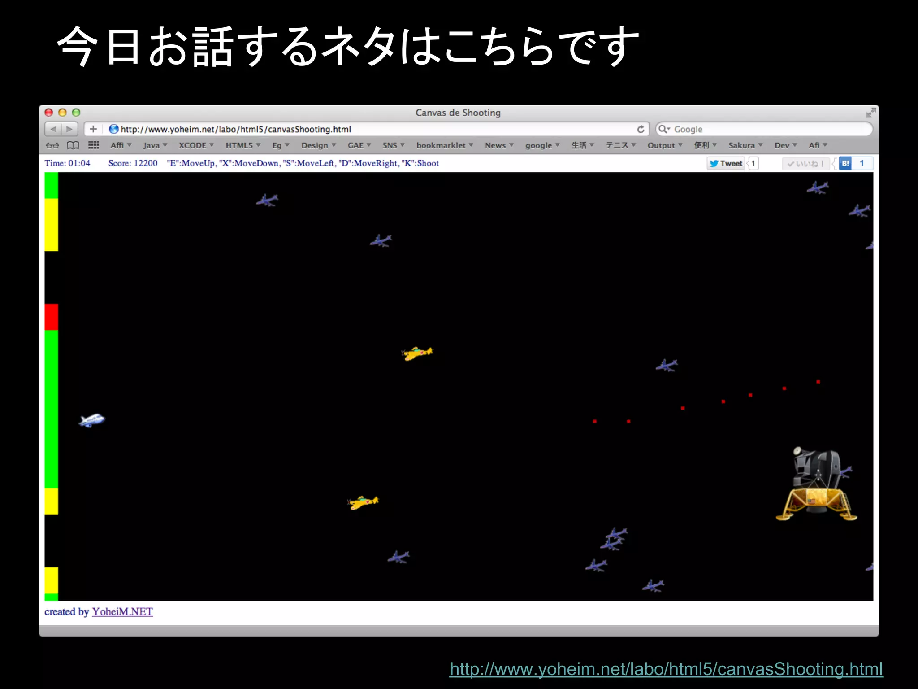Screen dimensions: 918x689
Task: Open the 生活 bookmarks menu
Action: (583, 145)
